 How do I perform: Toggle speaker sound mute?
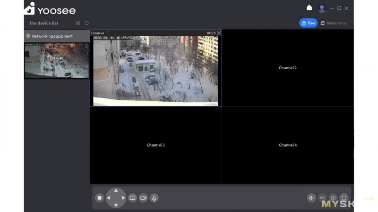click(311, 198)
